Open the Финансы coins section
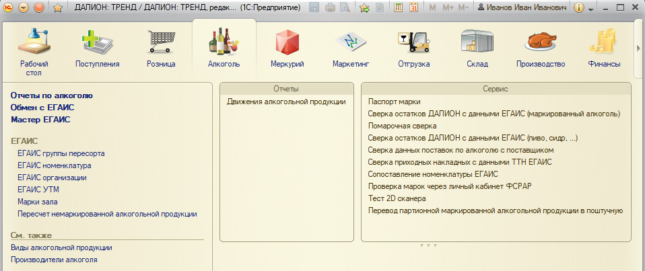The width and height of the screenshot is (645, 271). point(604,47)
